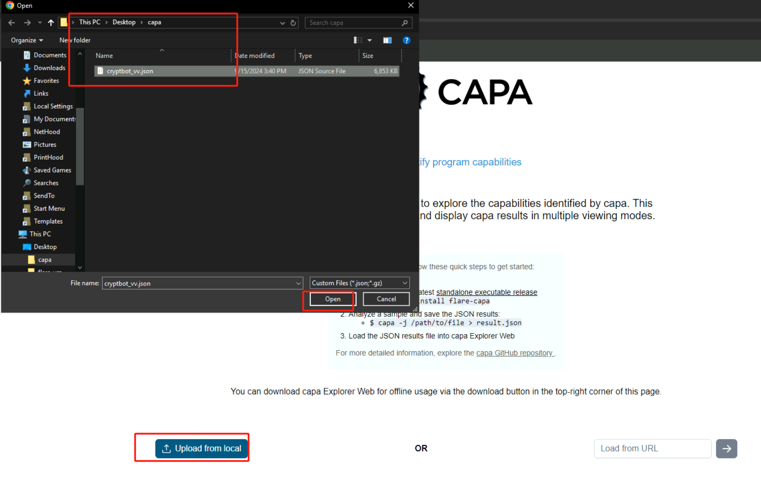Open the recent locations dropdown arrow
This screenshot has height=478, width=761.
pos(40,23)
